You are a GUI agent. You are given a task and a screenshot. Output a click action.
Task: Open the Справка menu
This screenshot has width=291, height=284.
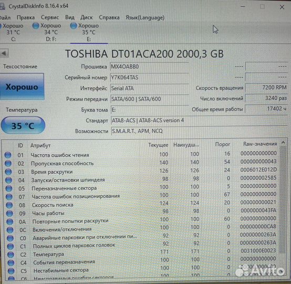click(x=109, y=17)
